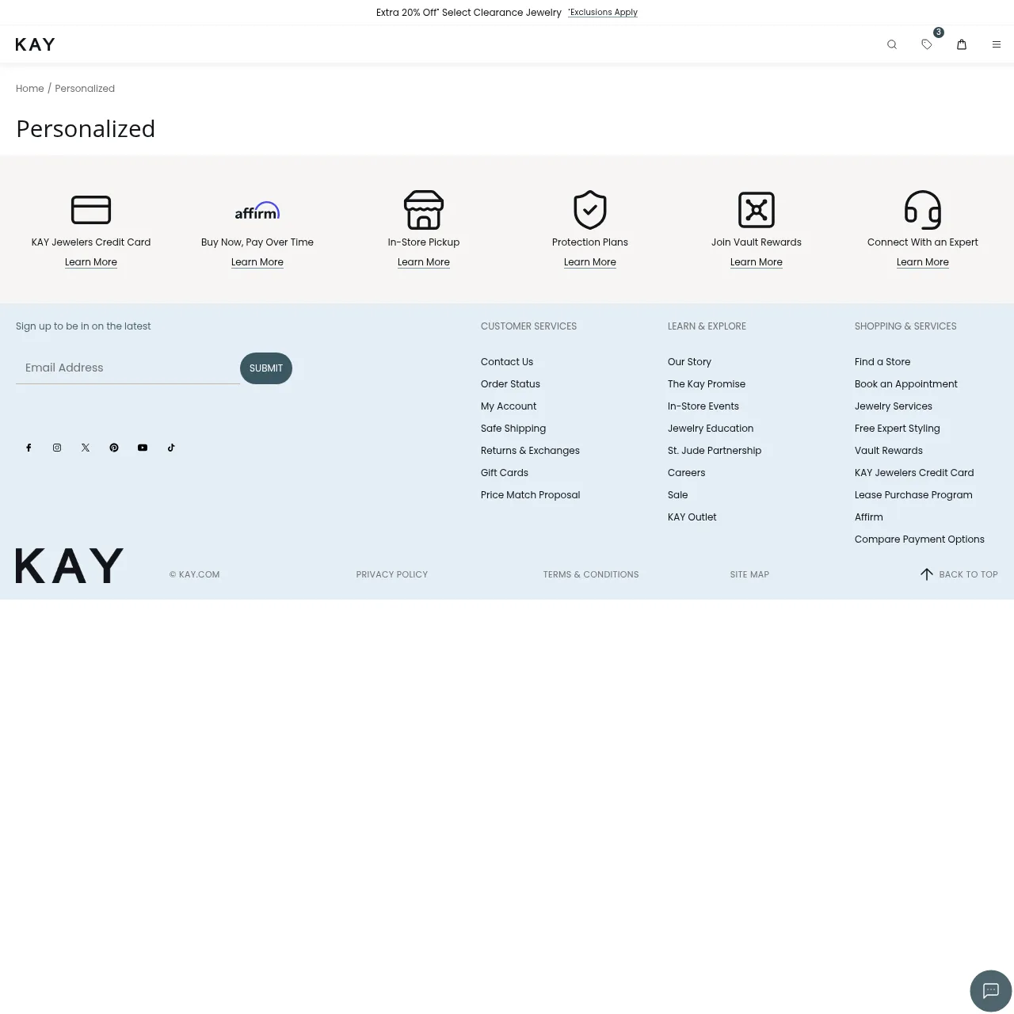Open KAY's Instagram icon

(x=57, y=448)
